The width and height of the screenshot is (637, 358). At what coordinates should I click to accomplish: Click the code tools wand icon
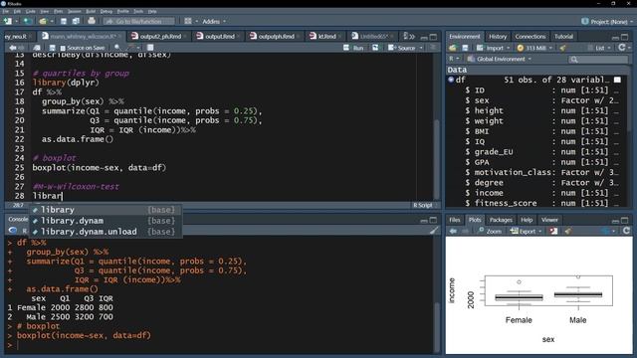click(x=130, y=48)
